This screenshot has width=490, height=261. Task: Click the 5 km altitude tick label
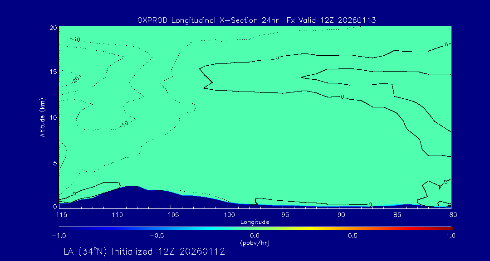pyautogui.click(x=54, y=162)
